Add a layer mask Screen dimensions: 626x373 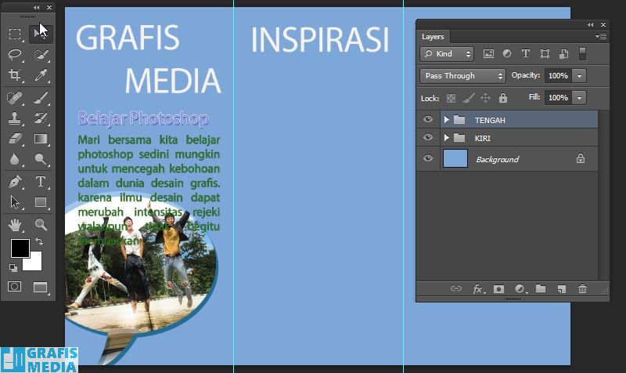pyautogui.click(x=498, y=289)
